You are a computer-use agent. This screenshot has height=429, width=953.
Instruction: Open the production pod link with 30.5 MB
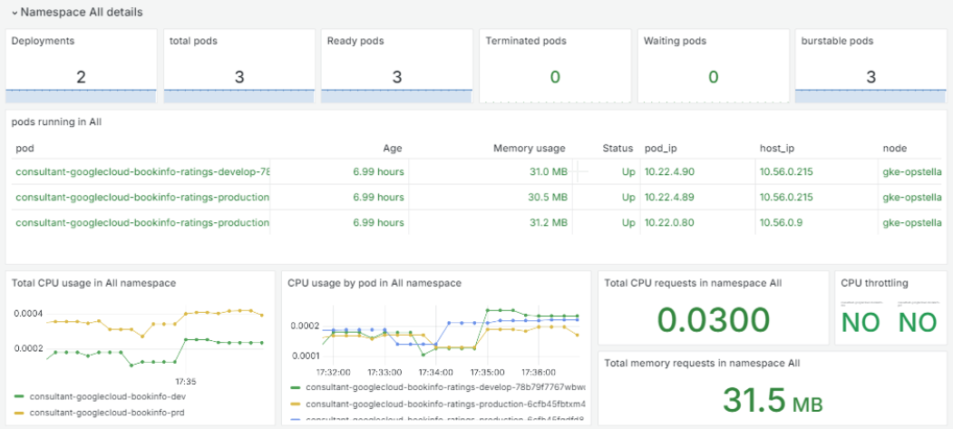pyautogui.click(x=142, y=198)
